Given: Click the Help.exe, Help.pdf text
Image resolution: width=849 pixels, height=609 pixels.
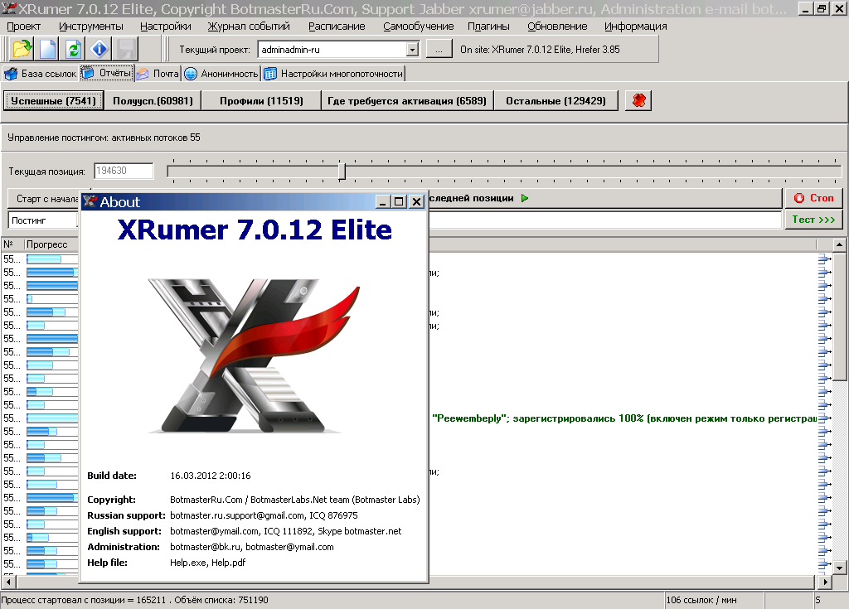Looking at the screenshot, I should (208, 563).
